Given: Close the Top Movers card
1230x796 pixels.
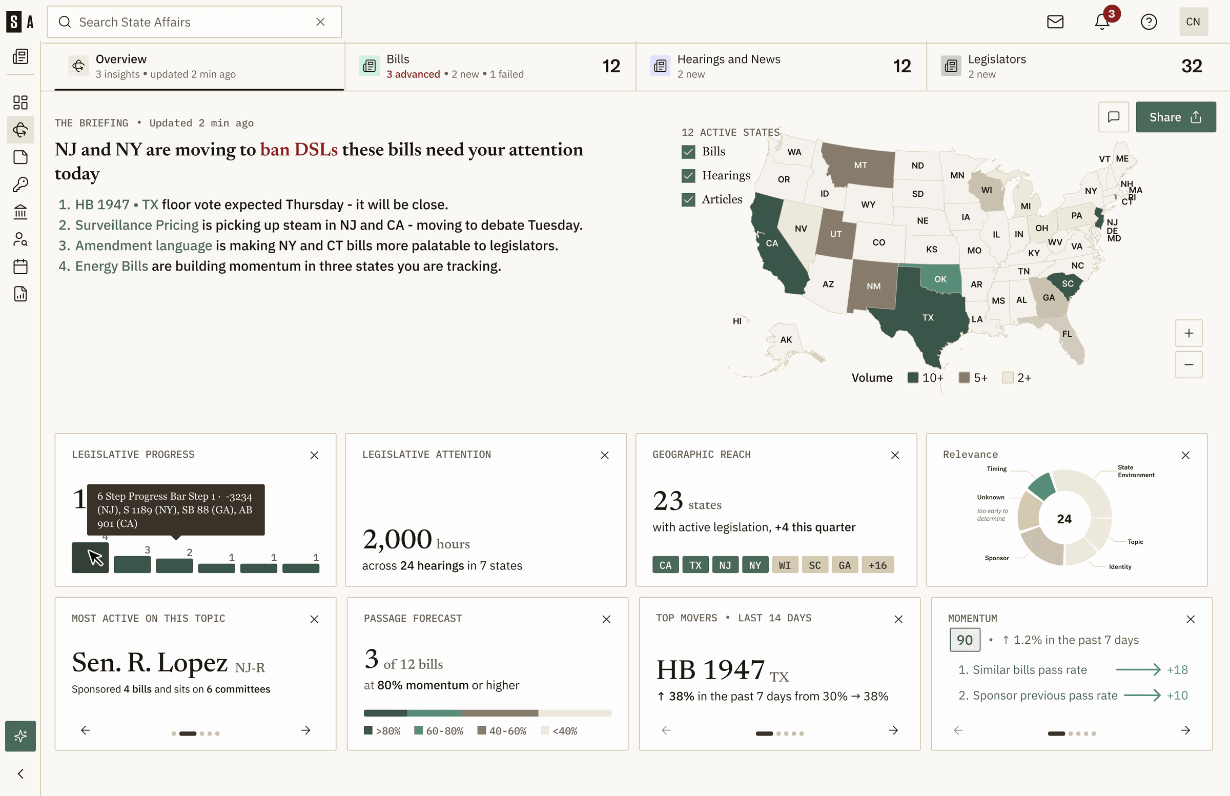Looking at the screenshot, I should coord(898,619).
